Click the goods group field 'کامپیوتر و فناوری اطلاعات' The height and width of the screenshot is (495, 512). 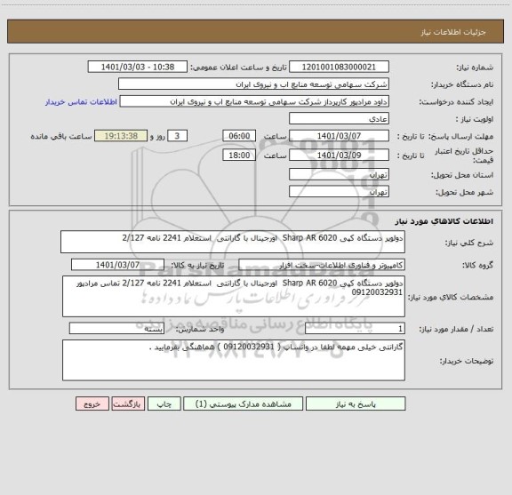(x=322, y=265)
